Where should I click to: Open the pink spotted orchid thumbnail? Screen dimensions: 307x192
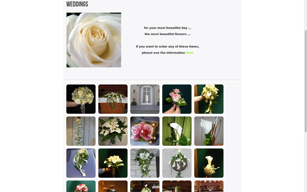pos(145,131)
